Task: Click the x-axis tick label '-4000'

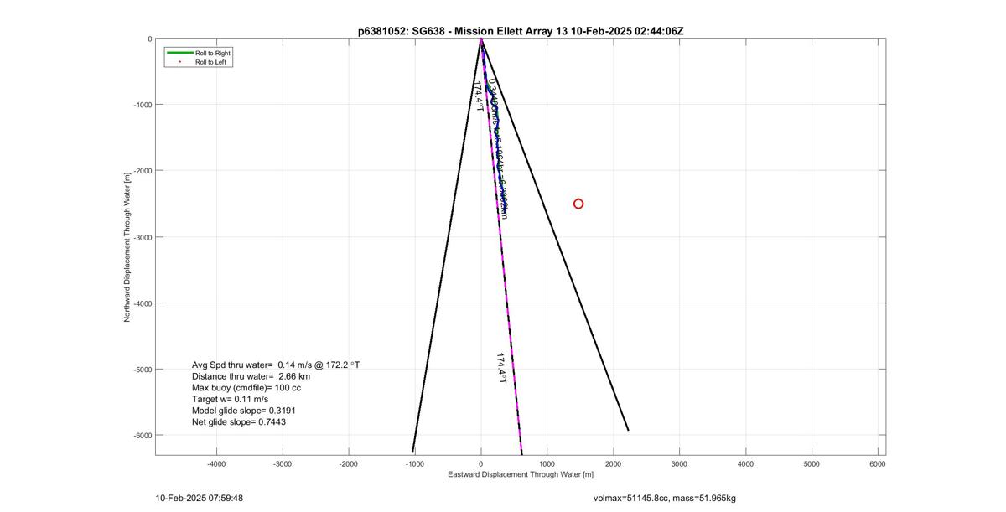Action: click(x=216, y=463)
